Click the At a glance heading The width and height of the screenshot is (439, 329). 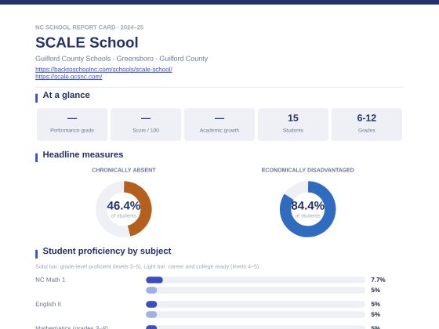66,95
